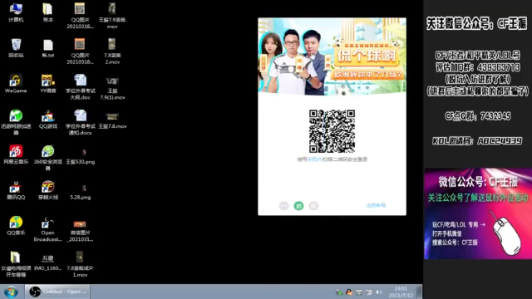Select the 学位外语考试通知.docx file
The width and height of the screenshot is (532, 299).
click(x=80, y=122)
